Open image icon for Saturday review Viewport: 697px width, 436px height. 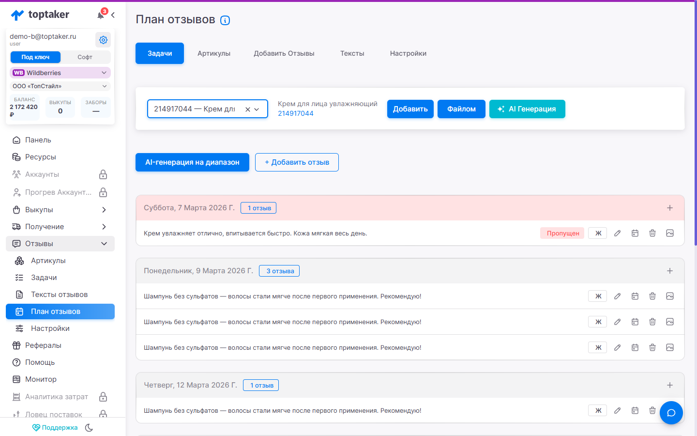point(670,233)
